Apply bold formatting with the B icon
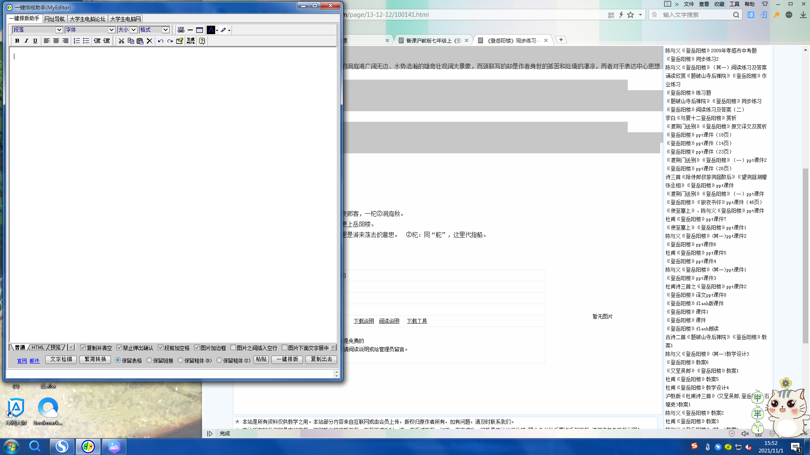 tap(17, 41)
